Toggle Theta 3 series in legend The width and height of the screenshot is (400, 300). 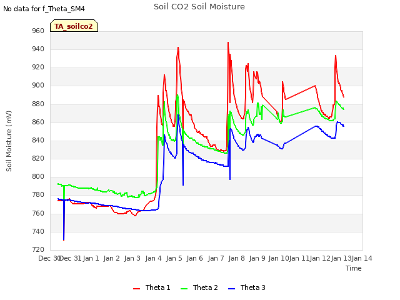(x=247, y=287)
